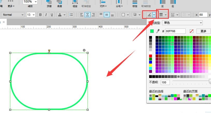Align text to the left
Image resolution: width=211 pixels, height=113 pixels.
[82, 15]
